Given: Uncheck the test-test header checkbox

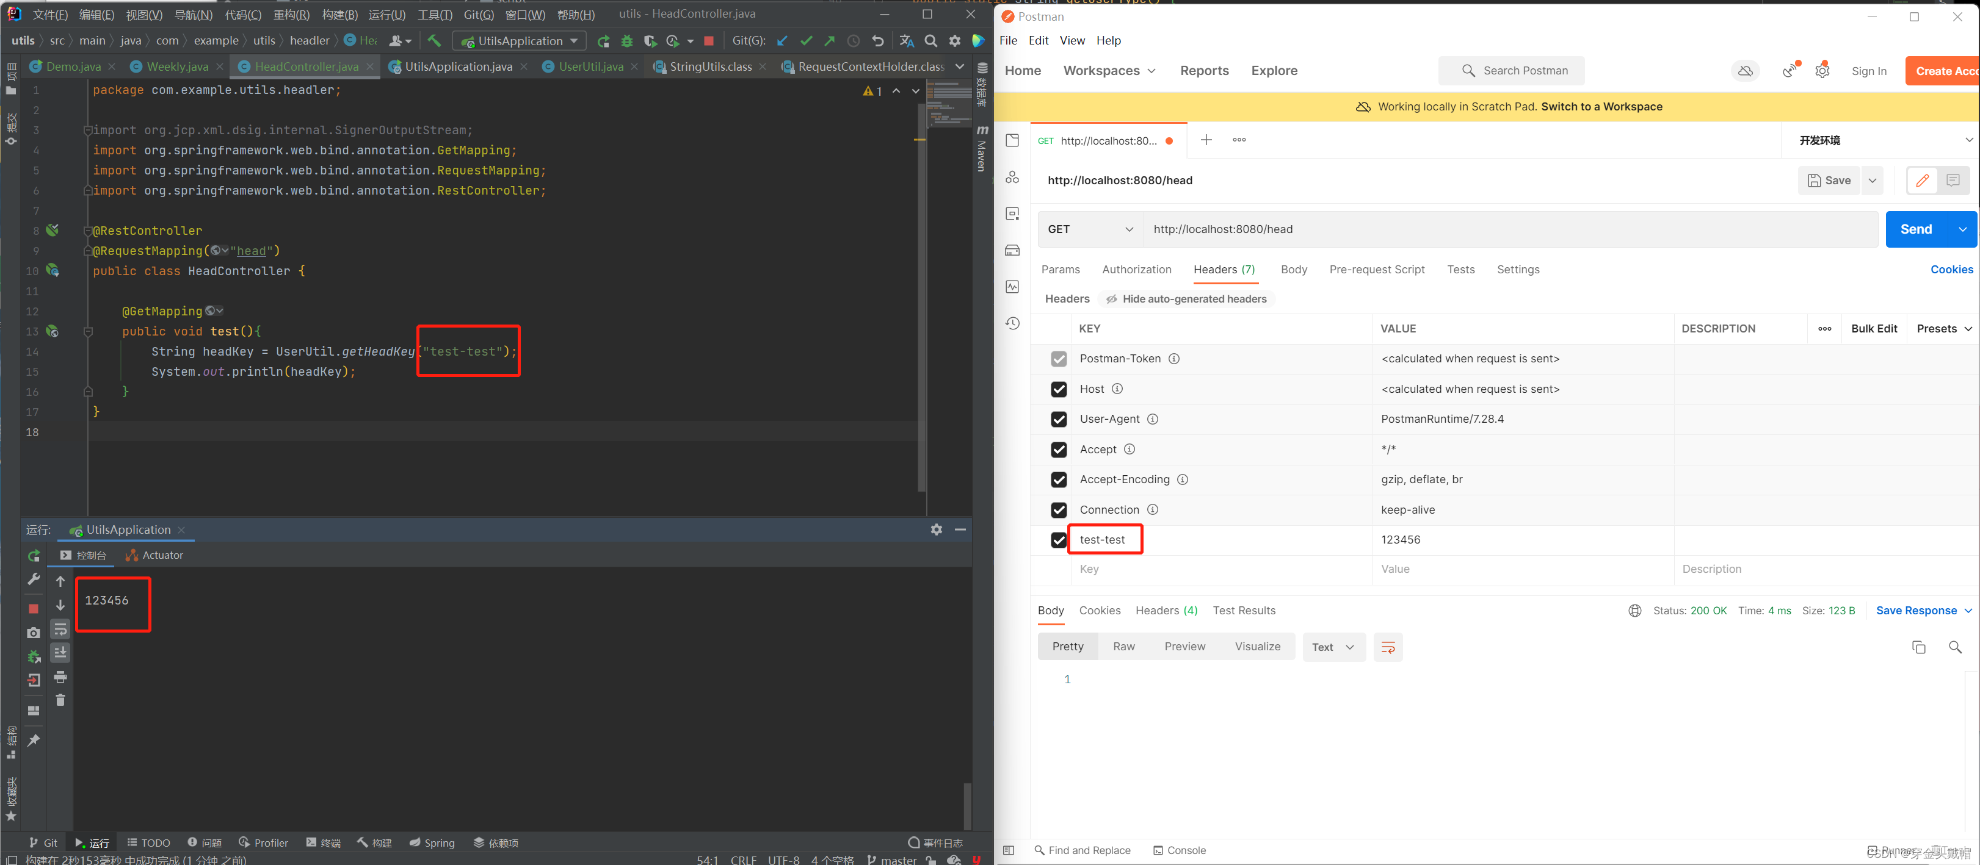Looking at the screenshot, I should (1059, 540).
